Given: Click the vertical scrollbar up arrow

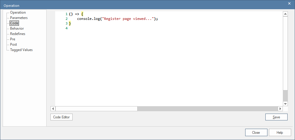Looking at the screenshot, I should tap(286, 14).
